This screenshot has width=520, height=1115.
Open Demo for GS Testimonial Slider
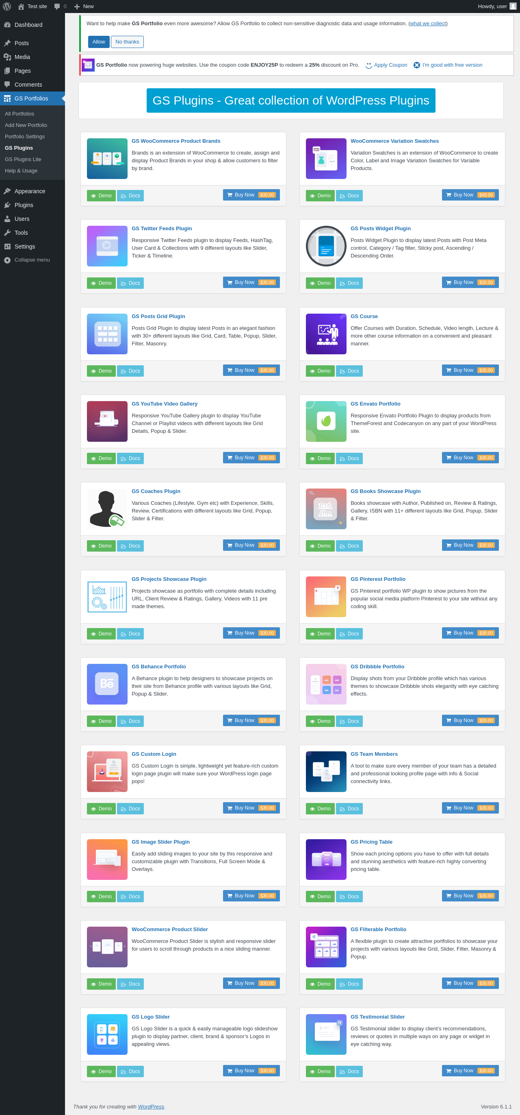tap(320, 1071)
